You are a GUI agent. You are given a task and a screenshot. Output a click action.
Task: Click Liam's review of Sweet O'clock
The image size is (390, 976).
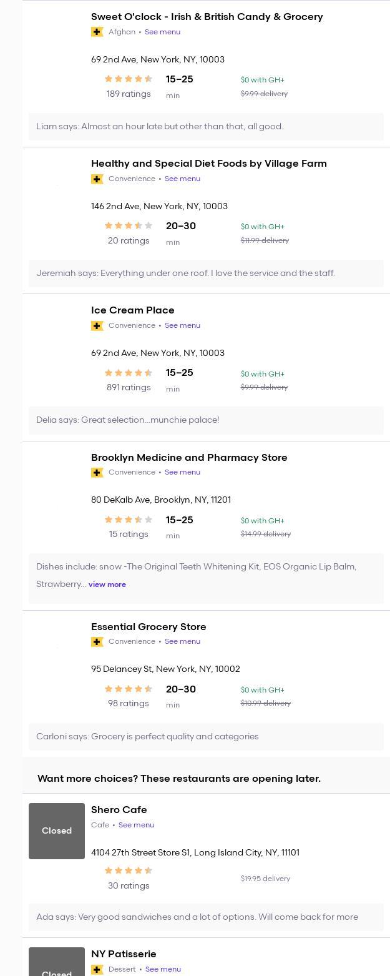pyautogui.click(x=160, y=127)
